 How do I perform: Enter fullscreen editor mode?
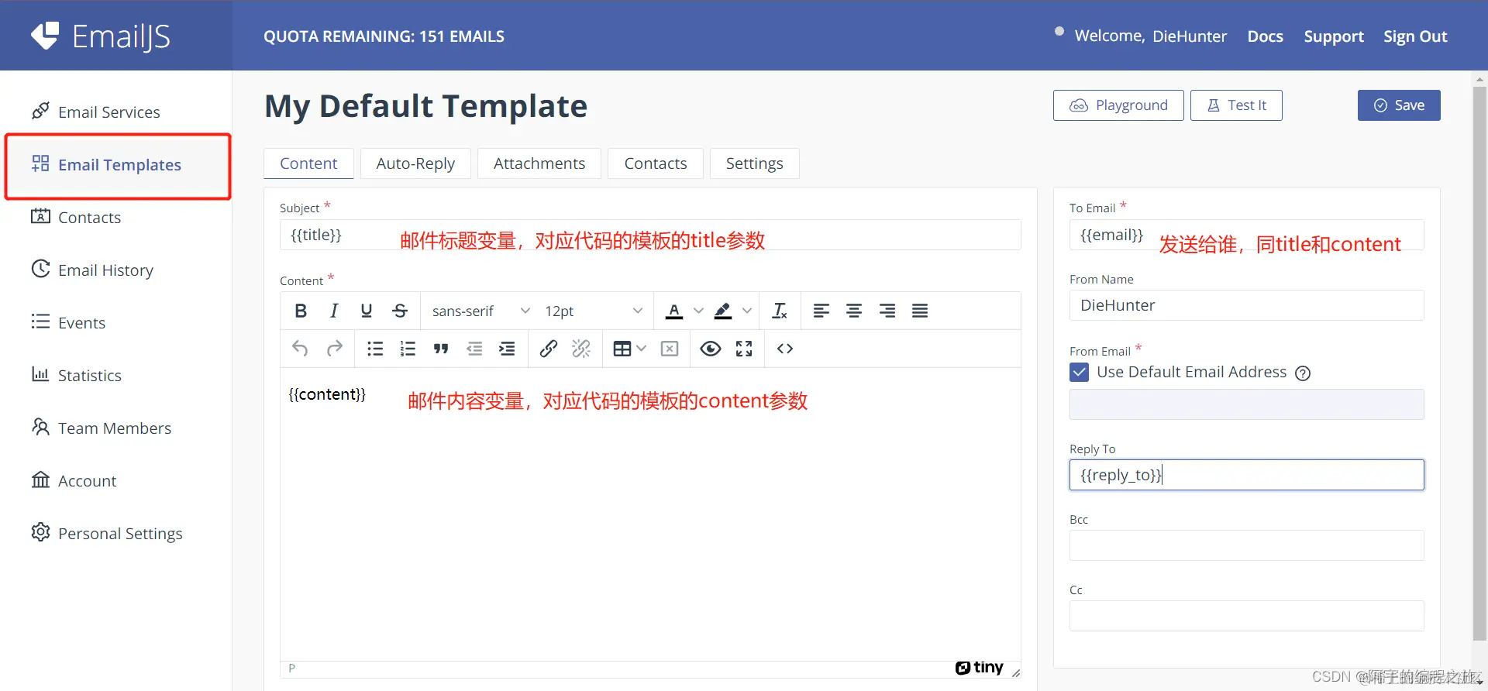(x=744, y=349)
